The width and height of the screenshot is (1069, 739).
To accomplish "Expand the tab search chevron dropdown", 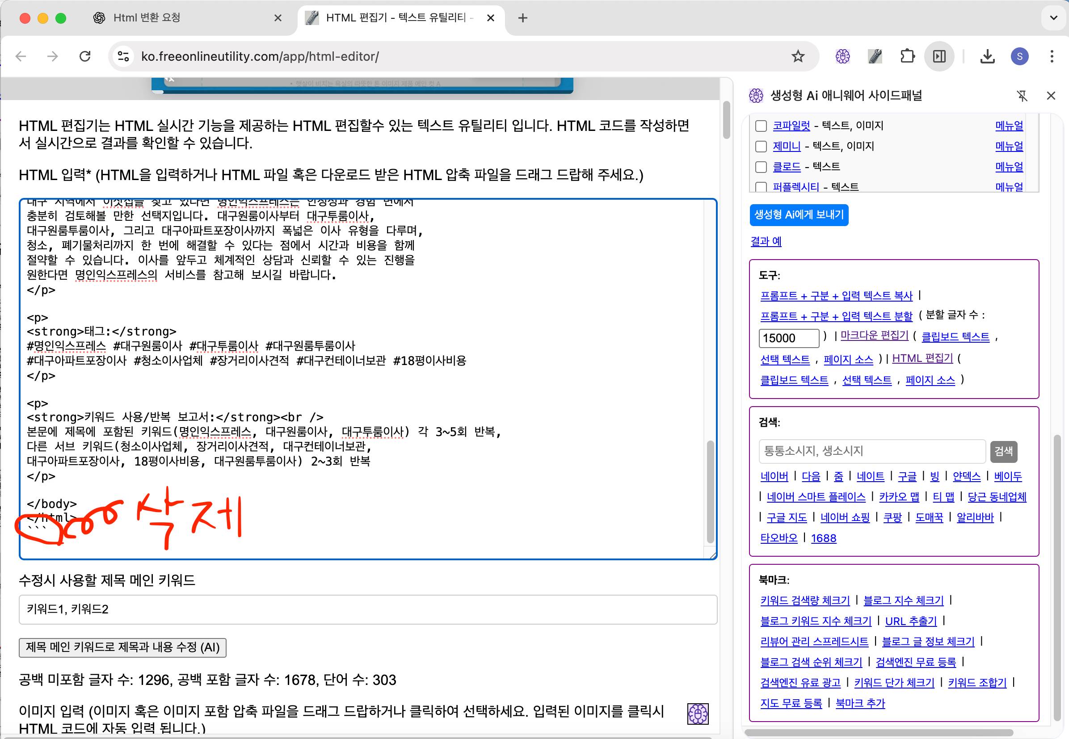I will coord(1053,18).
